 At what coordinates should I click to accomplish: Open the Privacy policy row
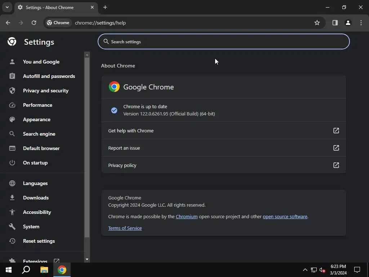coord(223,165)
